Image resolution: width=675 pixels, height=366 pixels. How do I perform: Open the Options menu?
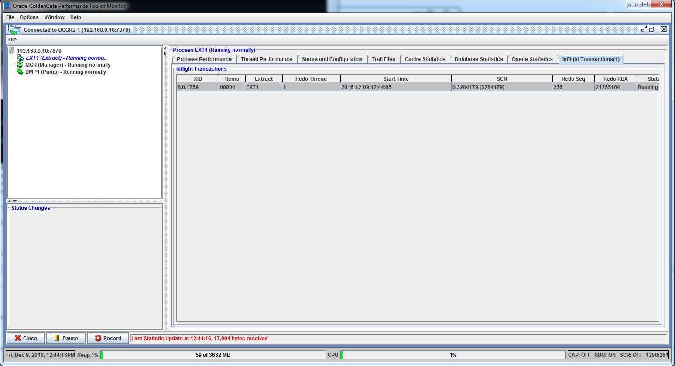click(x=29, y=17)
